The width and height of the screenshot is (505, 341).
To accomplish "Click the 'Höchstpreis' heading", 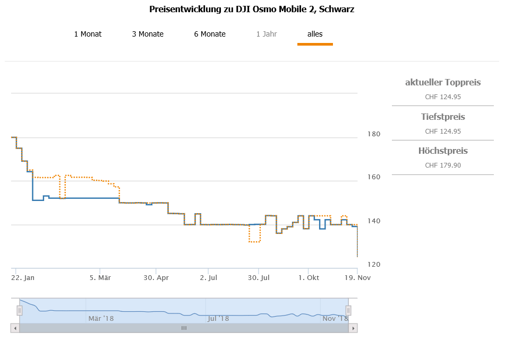I will pyautogui.click(x=443, y=151).
